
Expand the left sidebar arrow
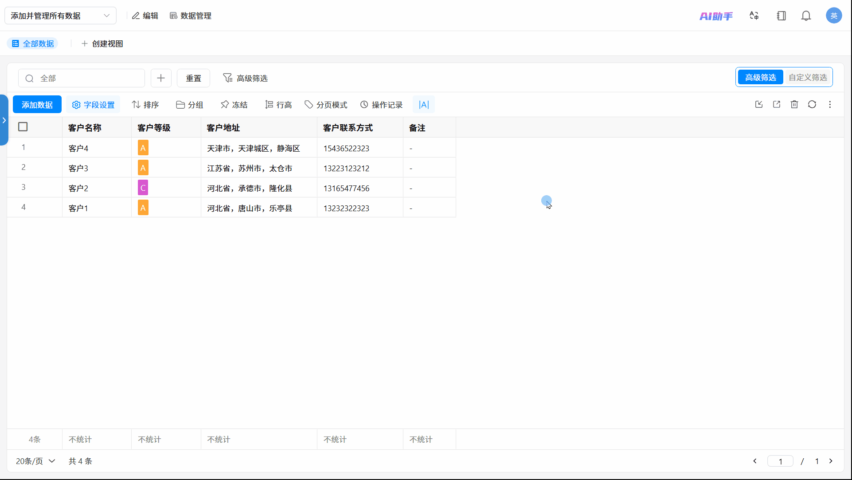(x=4, y=120)
